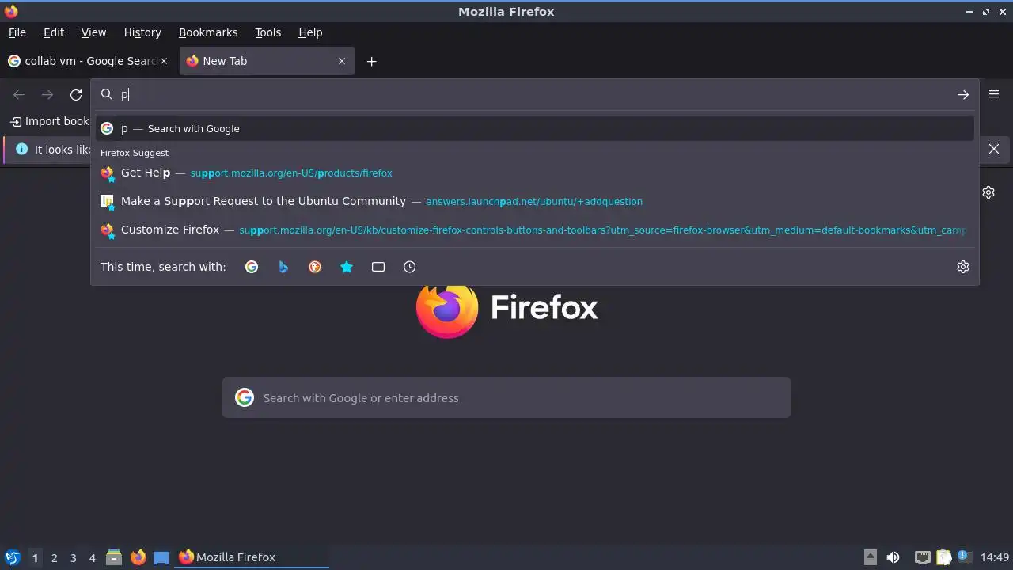Launch Firefox from taskbar quick launch
Screen dimensions: 1013x570
[x=138, y=557]
